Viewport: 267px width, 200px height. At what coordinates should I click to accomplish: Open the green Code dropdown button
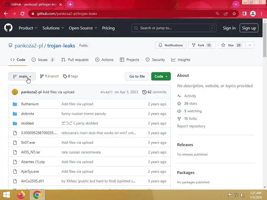point(161,76)
